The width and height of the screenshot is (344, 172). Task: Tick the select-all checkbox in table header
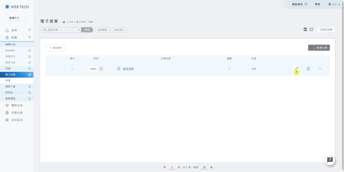[x=54, y=58]
